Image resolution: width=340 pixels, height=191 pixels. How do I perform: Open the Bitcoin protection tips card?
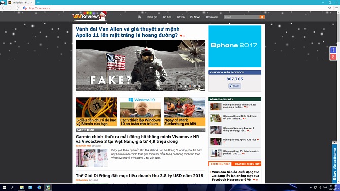(x=96, y=112)
